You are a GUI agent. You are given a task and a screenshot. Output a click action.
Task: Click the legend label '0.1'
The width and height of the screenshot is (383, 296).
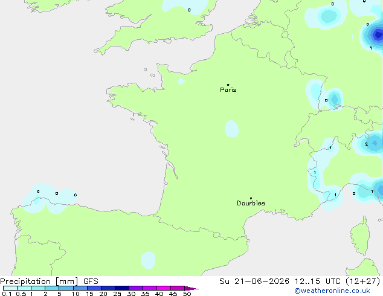[x=5, y=294]
